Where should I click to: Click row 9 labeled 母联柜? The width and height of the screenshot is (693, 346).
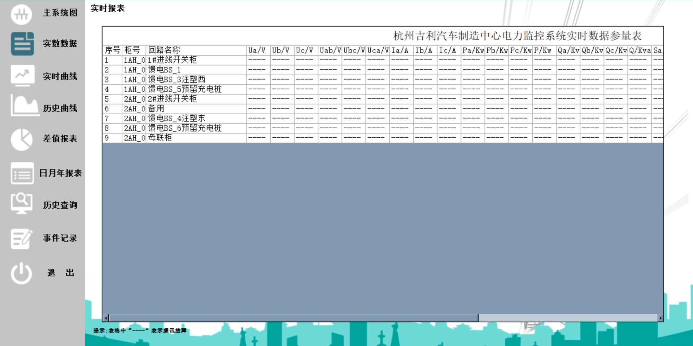click(160, 137)
